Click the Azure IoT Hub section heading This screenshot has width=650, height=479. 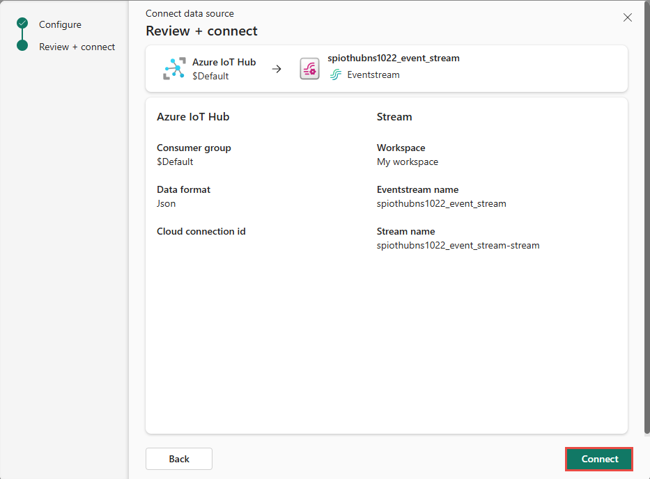click(x=193, y=116)
